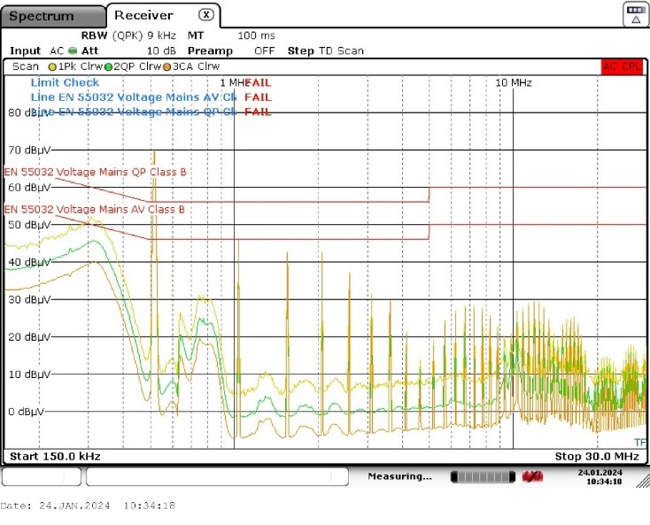Close the Receiver tab with X
The image size is (650, 525).
tap(205, 15)
